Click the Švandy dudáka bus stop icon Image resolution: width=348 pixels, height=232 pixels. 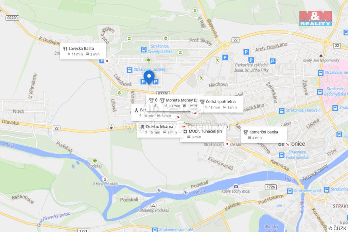144,50
